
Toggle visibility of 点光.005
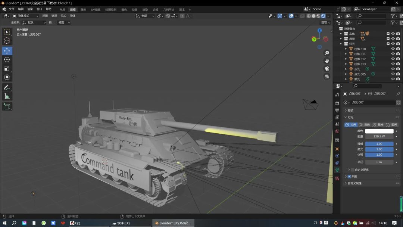393,74
